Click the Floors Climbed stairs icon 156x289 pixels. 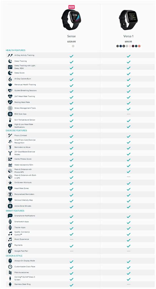coord(10,136)
